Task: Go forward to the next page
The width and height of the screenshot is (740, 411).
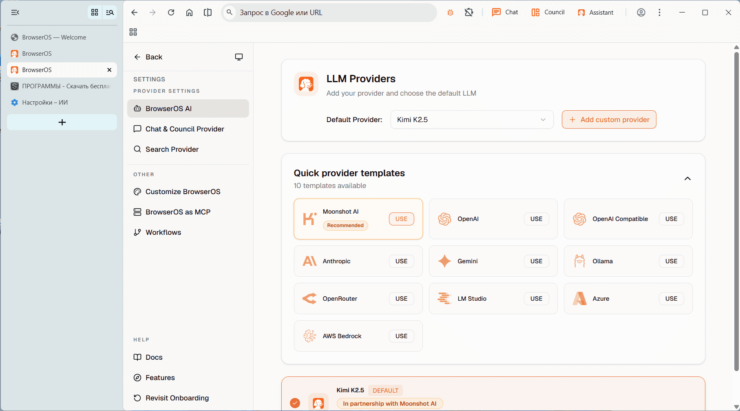Action: click(152, 13)
